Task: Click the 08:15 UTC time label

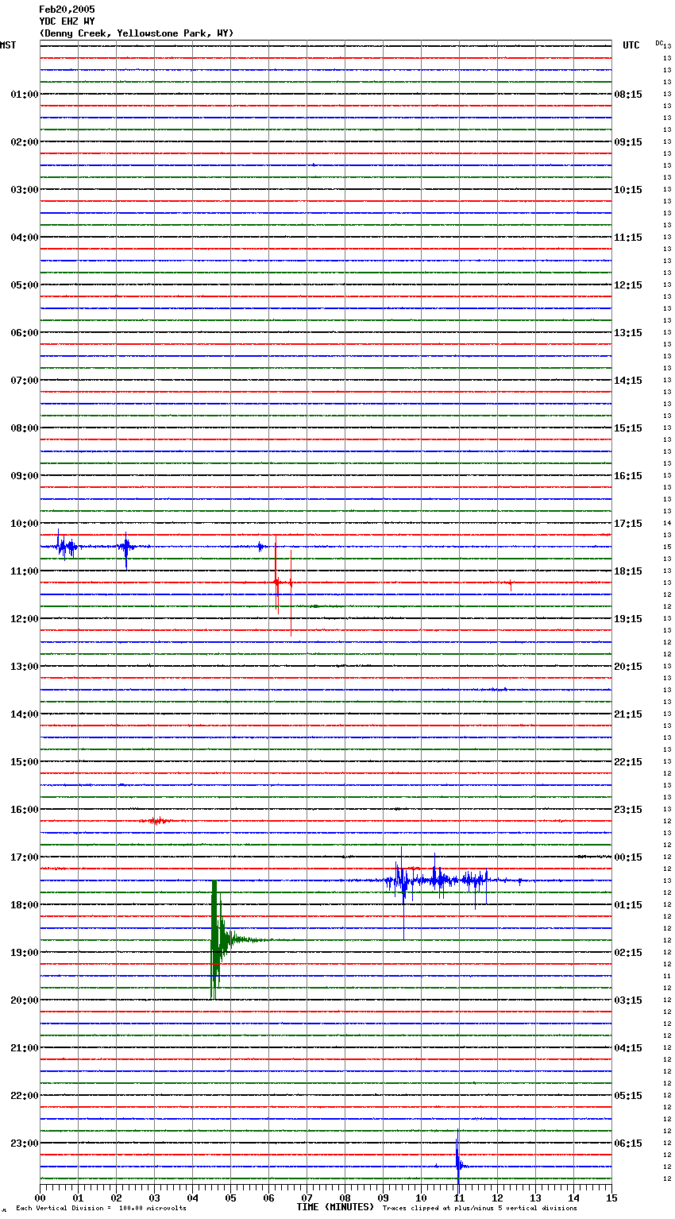Action: click(x=628, y=95)
